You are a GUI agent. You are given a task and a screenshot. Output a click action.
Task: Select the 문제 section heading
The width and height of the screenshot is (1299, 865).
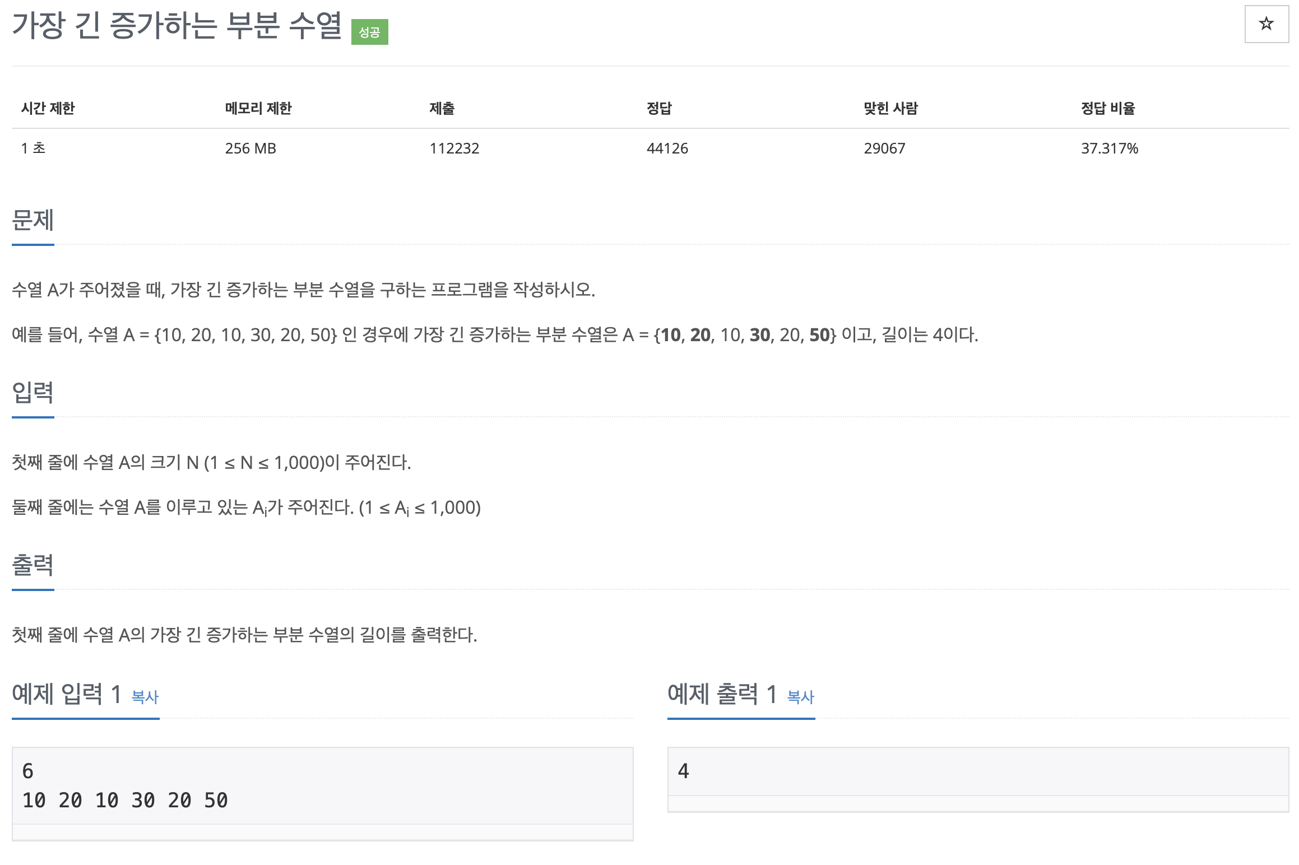[x=33, y=220]
